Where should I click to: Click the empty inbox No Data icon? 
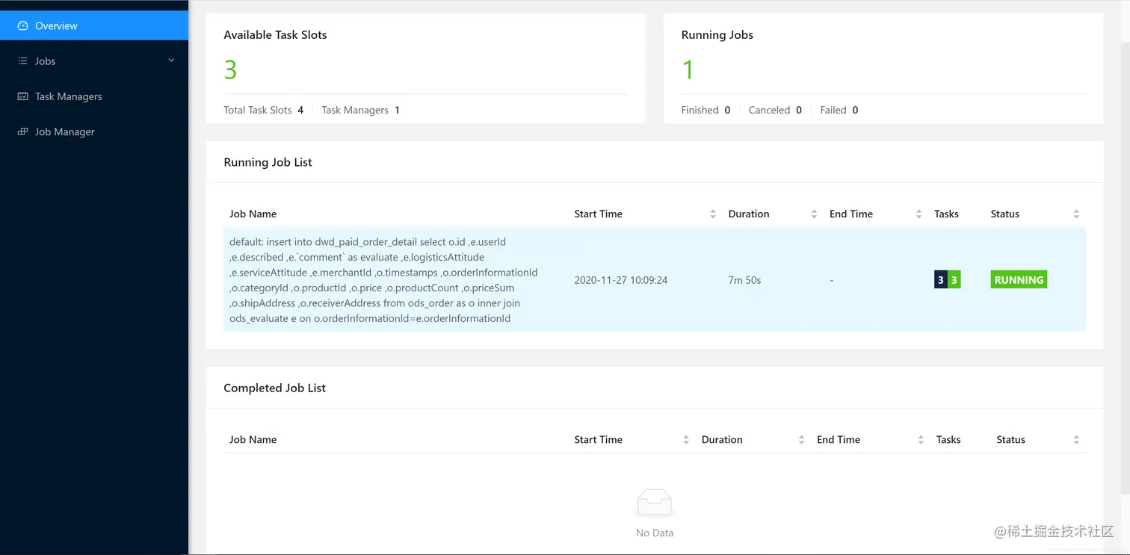pyautogui.click(x=654, y=503)
